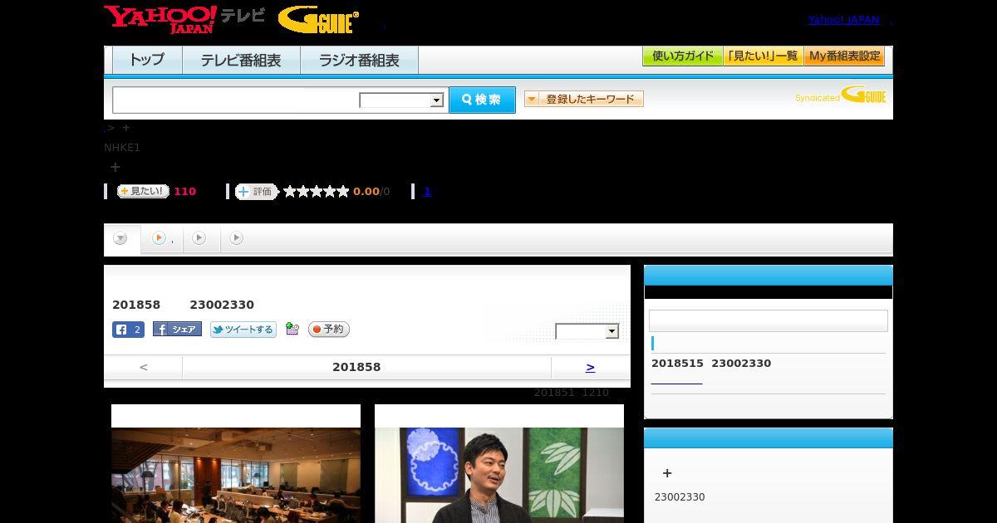The height and width of the screenshot is (523, 997).
Task: Expand the 登録したキーワード dropdown
Action: pos(584,100)
